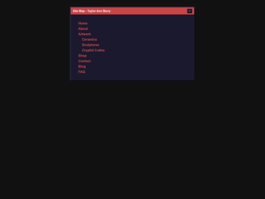Image resolution: width=265 pixels, height=199 pixels.
Task: Click the Site Map title bar text
Action: (92, 11)
